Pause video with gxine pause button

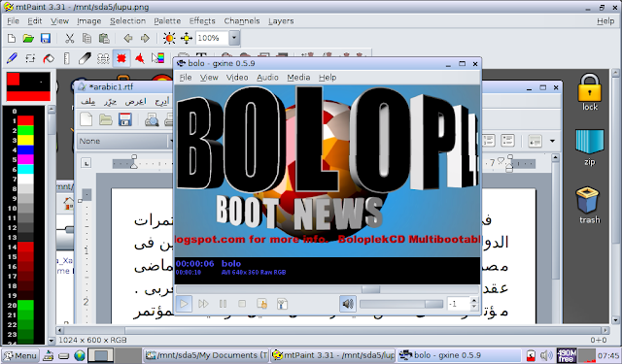pos(223,304)
